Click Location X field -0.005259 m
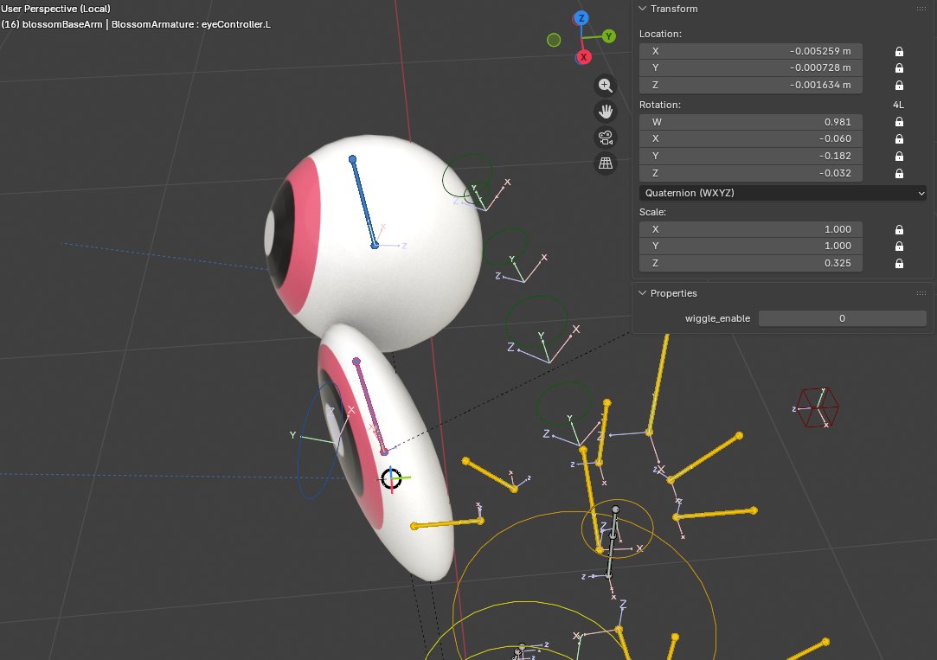 [x=751, y=51]
